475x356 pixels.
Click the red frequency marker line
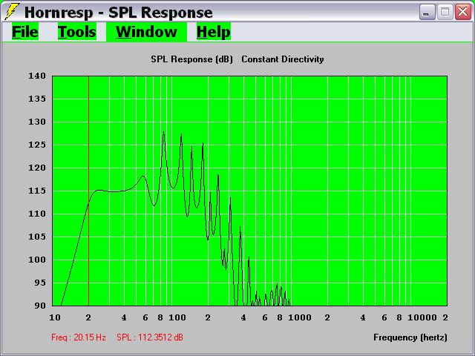click(88, 191)
